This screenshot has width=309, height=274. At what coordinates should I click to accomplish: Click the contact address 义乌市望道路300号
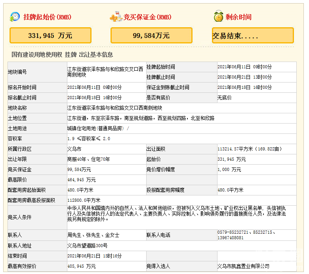[87, 246]
